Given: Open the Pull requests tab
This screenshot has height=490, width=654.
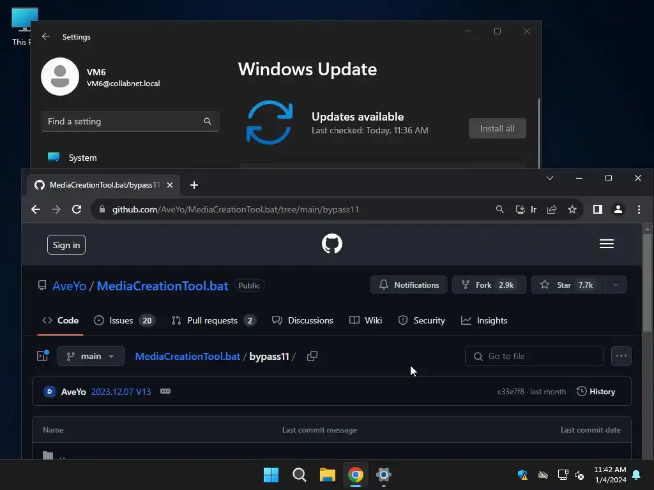Looking at the screenshot, I should coord(214,320).
